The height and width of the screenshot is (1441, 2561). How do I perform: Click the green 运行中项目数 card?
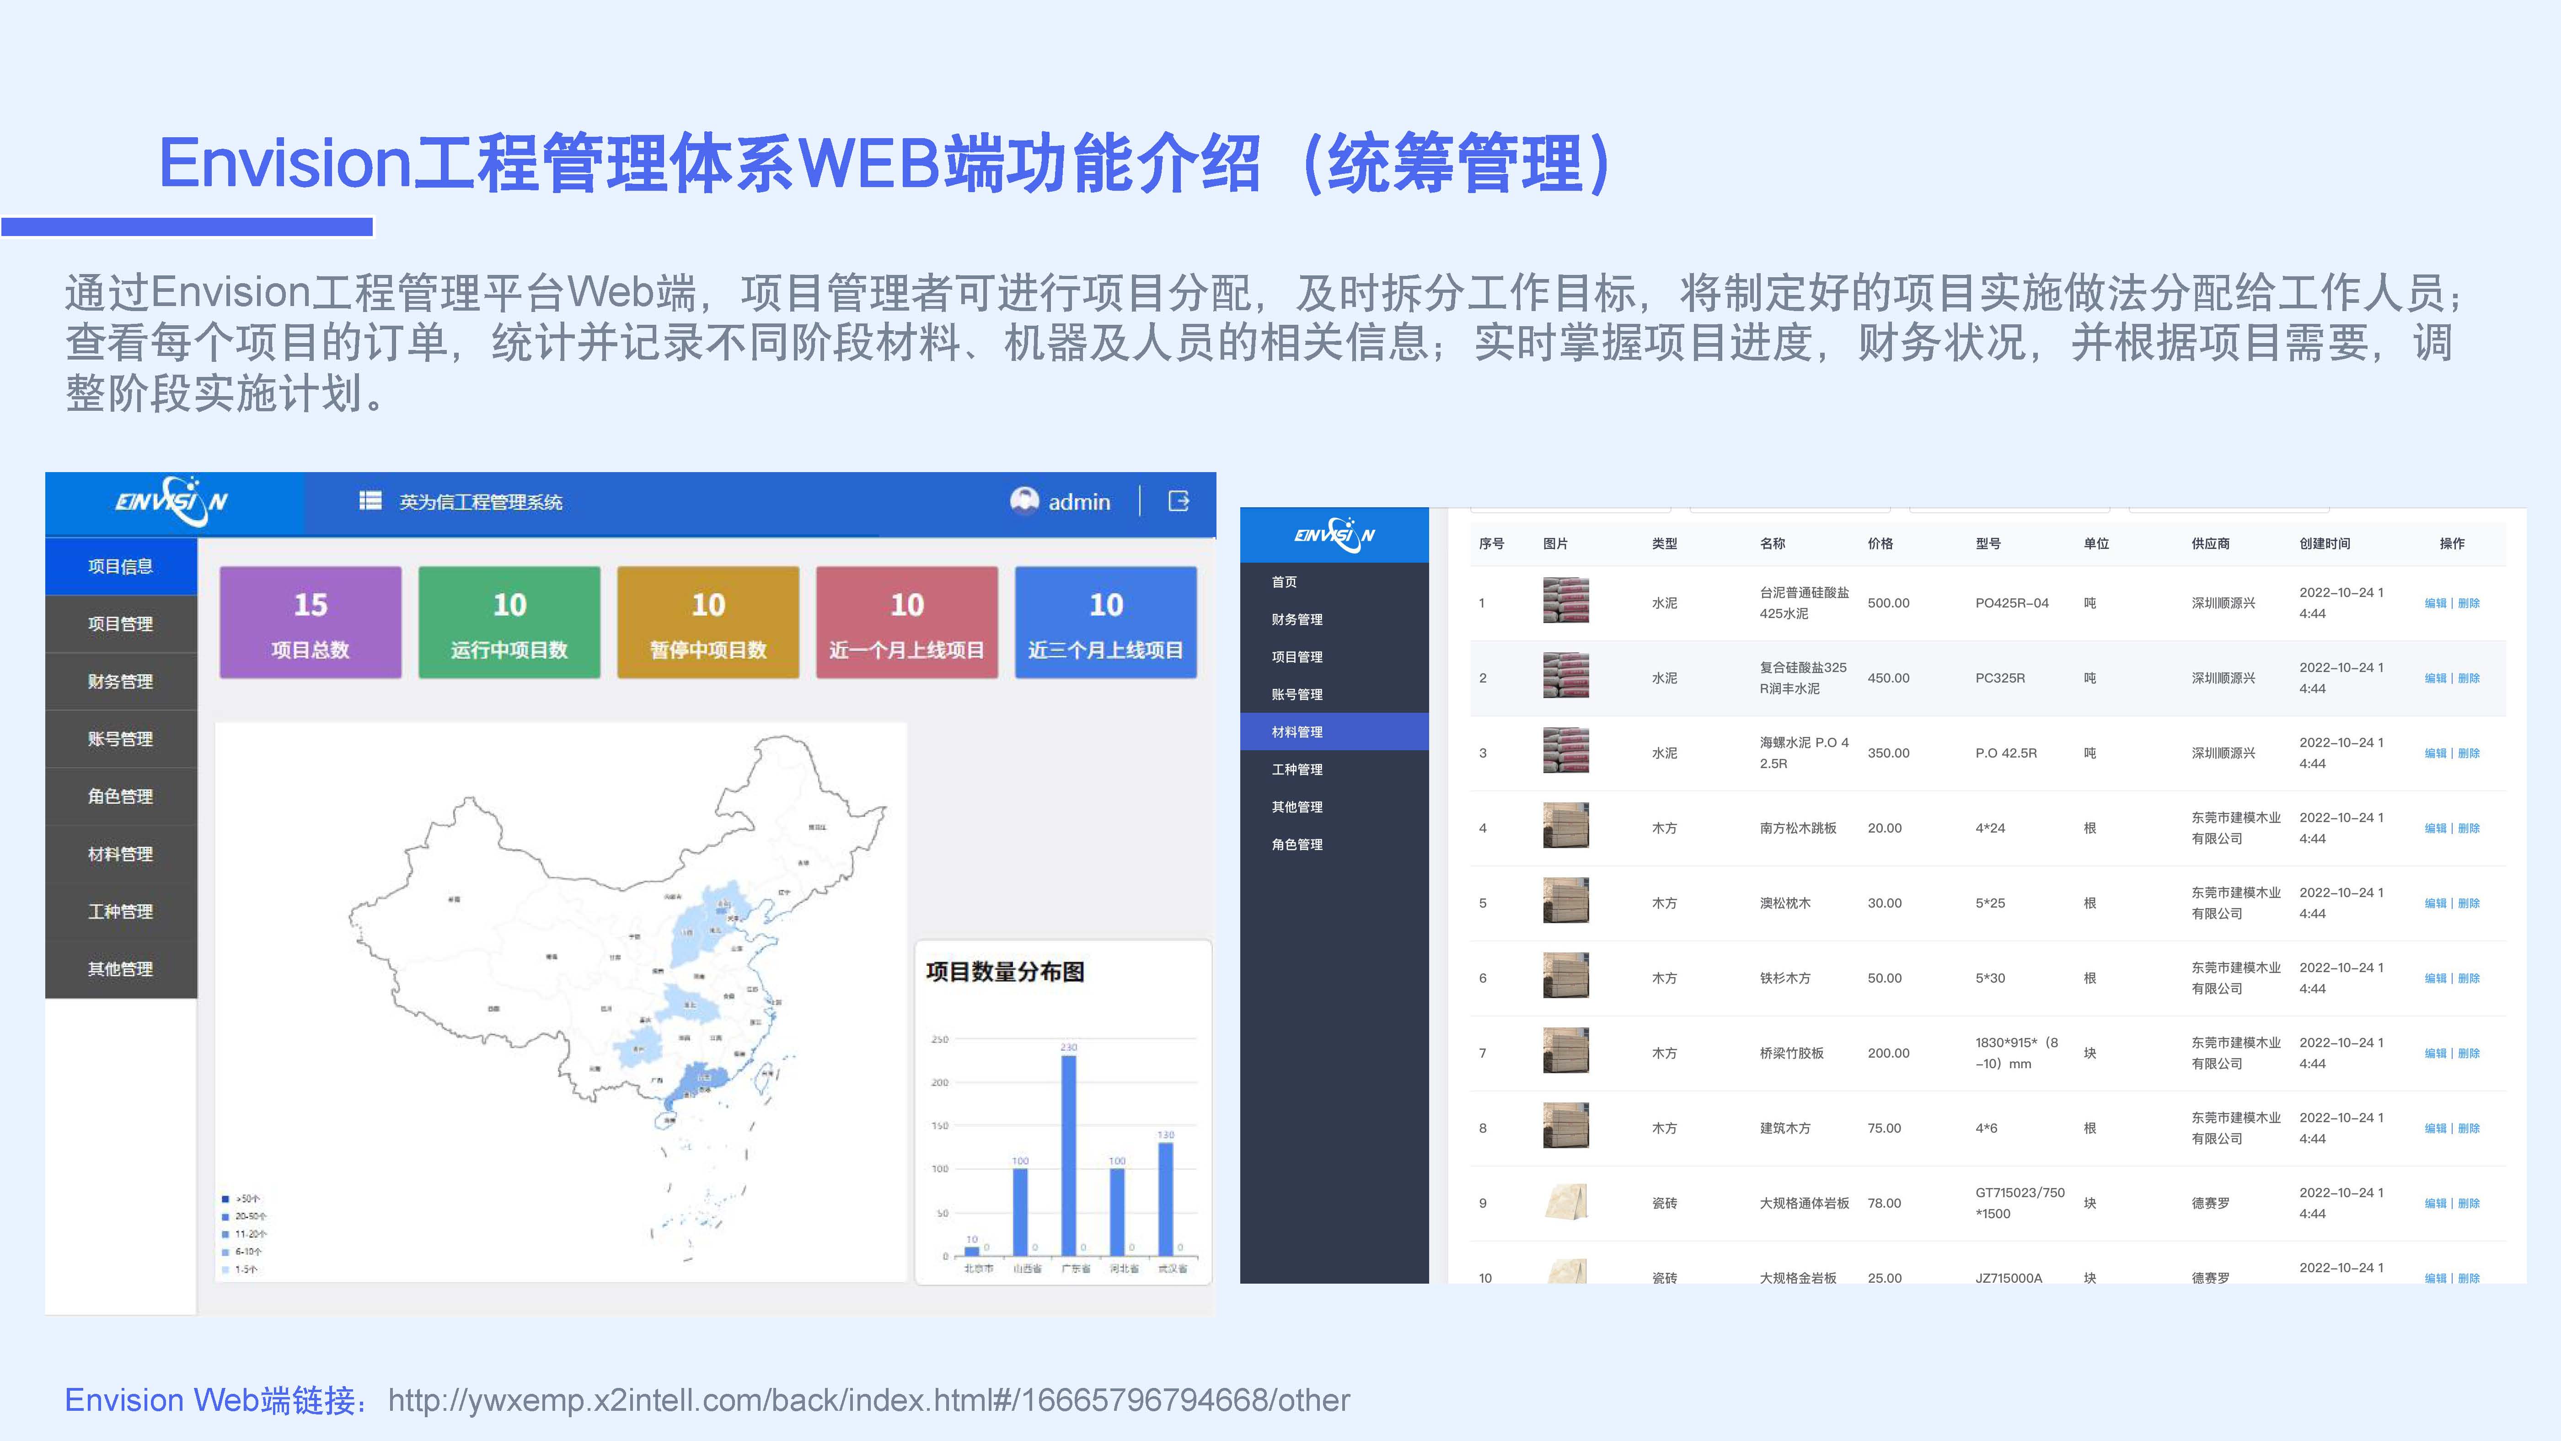[509, 623]
